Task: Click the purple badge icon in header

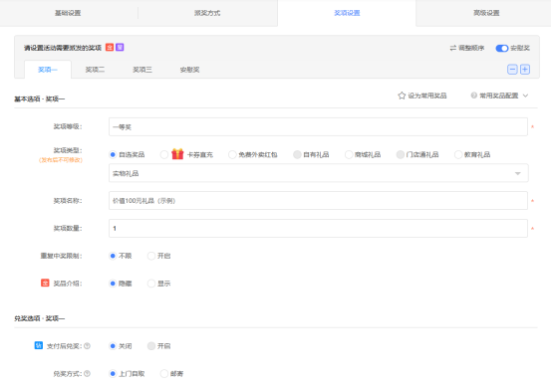Action: point(120,48)
